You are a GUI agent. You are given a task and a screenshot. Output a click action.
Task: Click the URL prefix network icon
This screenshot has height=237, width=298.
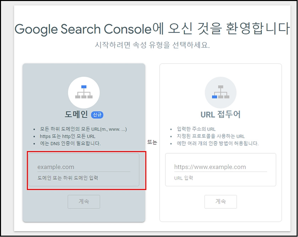[220, 92]
